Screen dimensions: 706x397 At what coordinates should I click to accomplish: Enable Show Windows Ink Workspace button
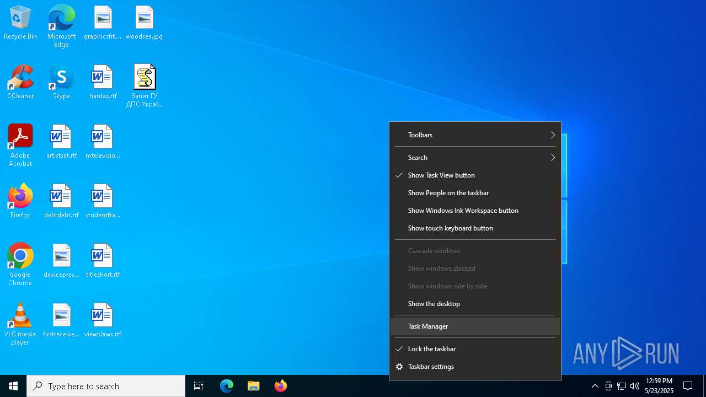(x=475, y=211)
